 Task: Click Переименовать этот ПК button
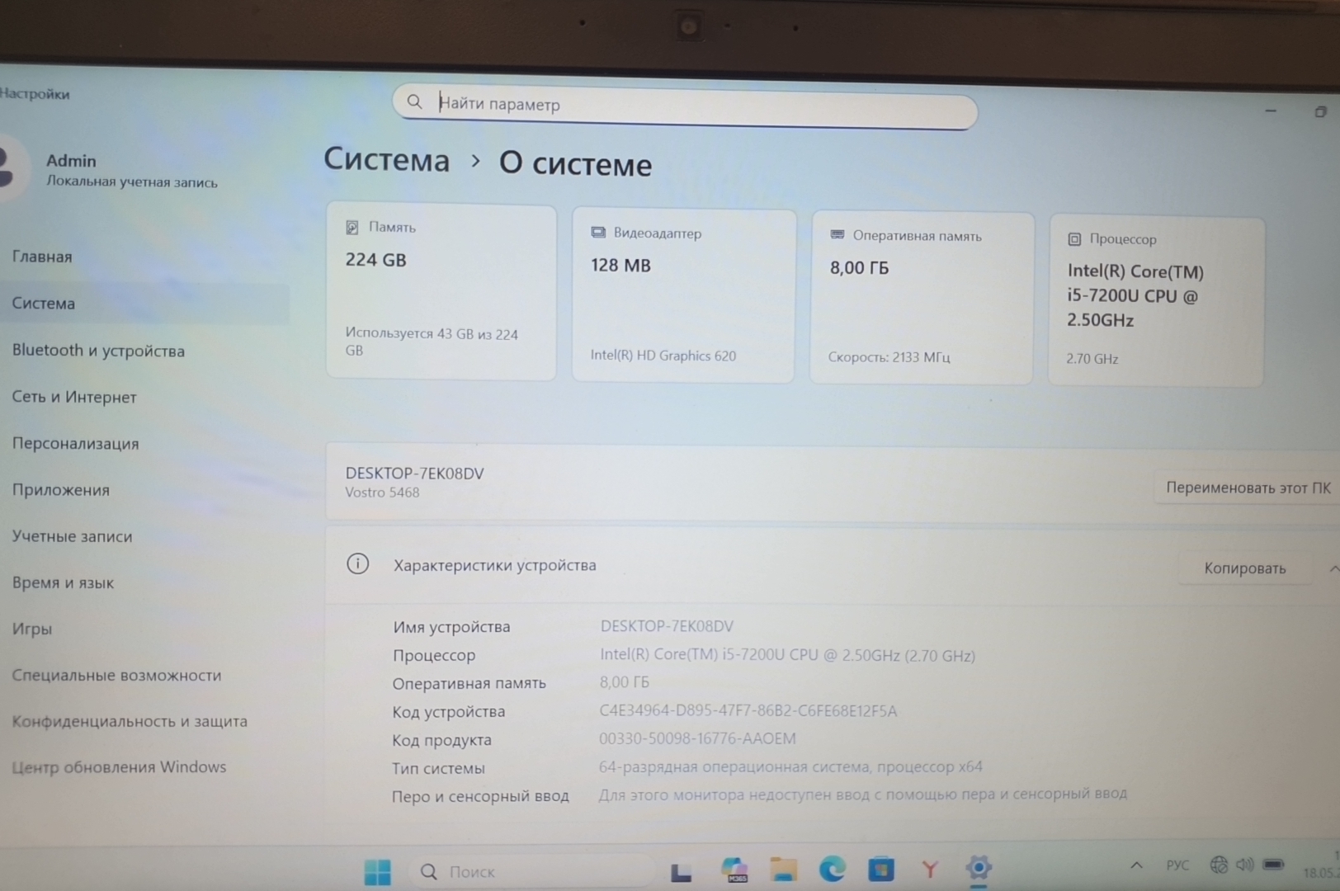[1248, 488]
